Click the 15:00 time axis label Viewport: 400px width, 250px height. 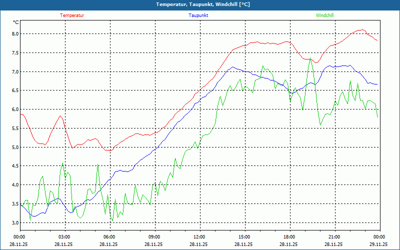coord(245,237)
